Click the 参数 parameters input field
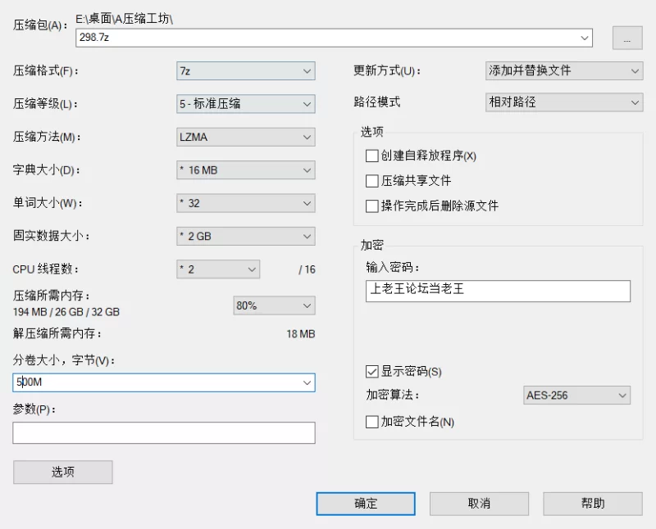Screen dimensions: 656x529 (163, 432)
